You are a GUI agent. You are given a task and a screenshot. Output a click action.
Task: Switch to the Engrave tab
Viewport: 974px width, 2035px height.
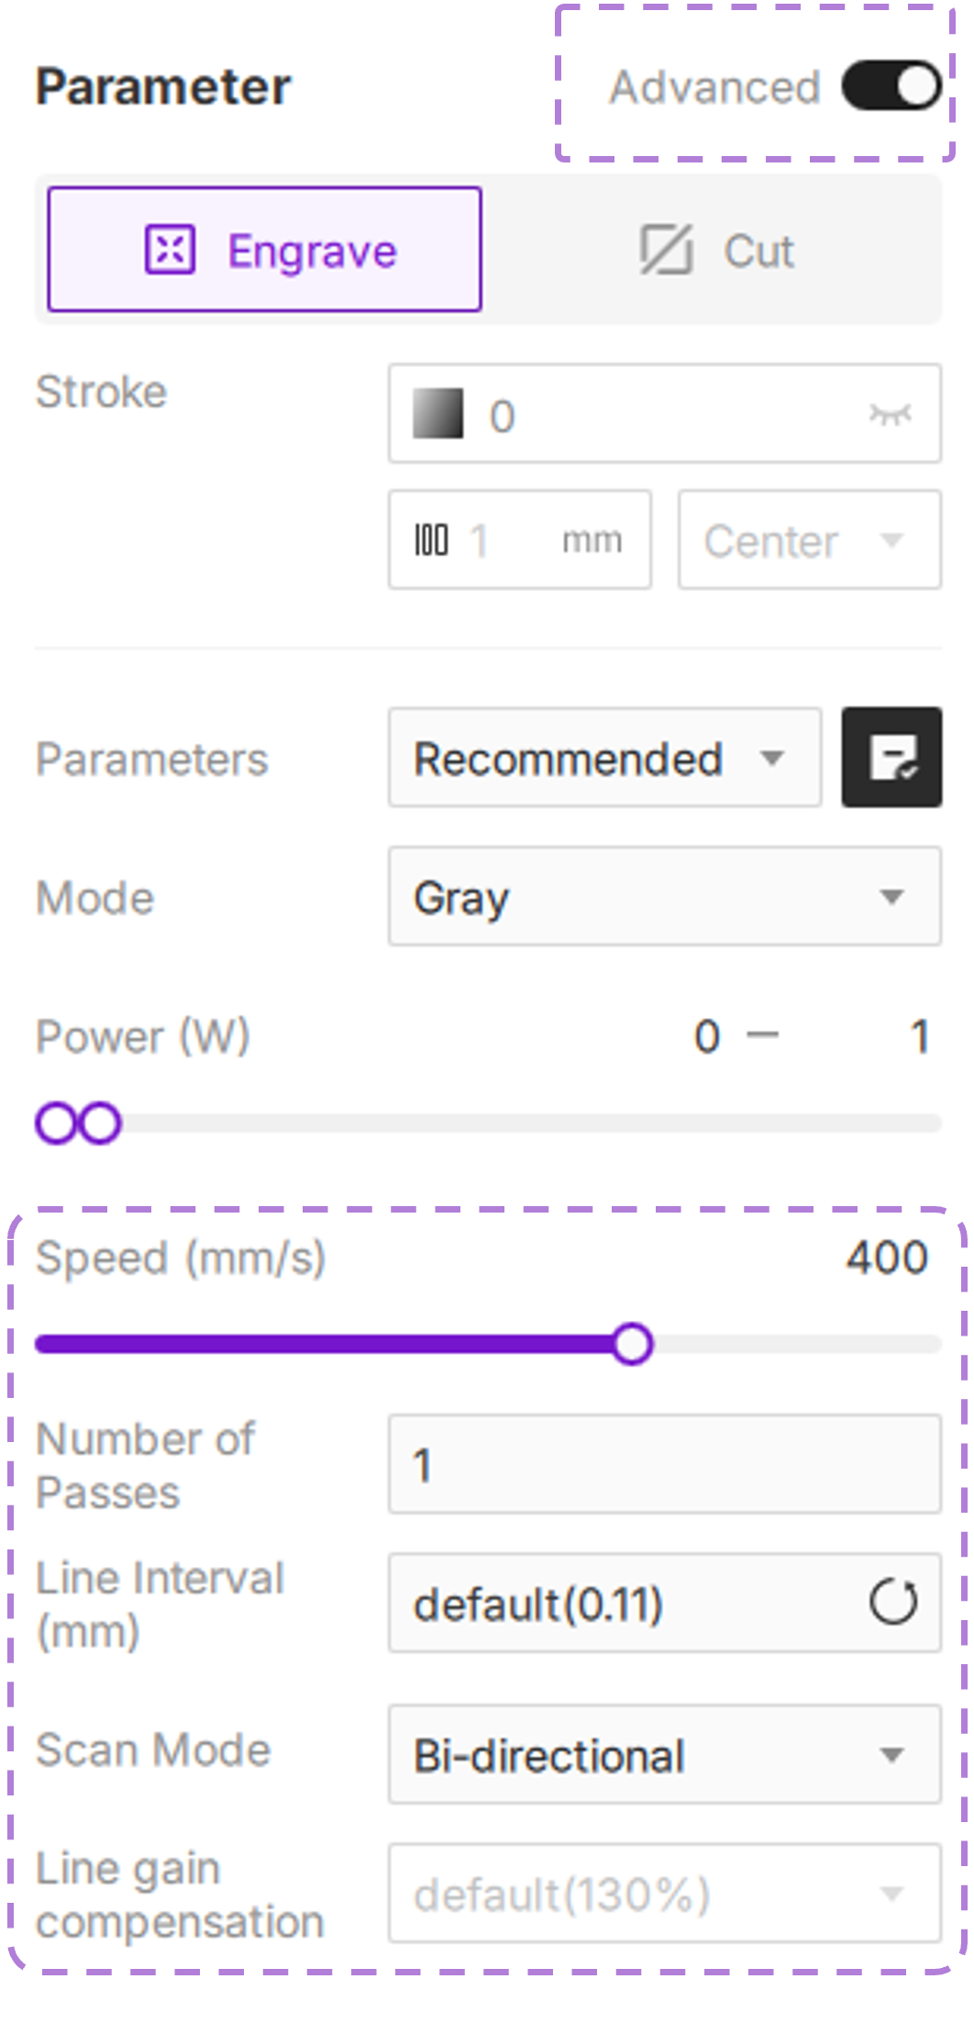[265, 250]
